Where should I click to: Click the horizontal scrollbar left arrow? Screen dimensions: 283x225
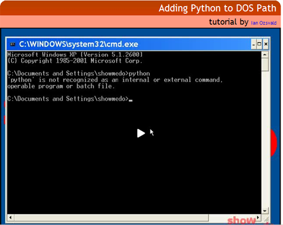click(x=11, y=217)
